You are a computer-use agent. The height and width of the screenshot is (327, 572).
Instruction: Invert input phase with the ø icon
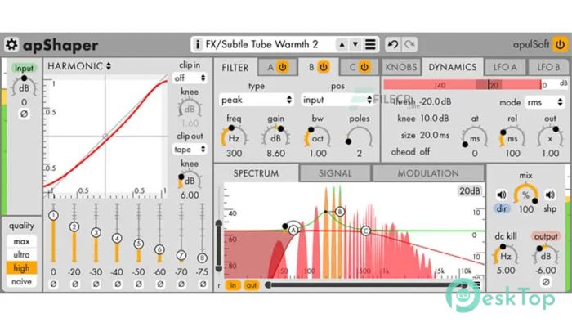coord(24,114)
